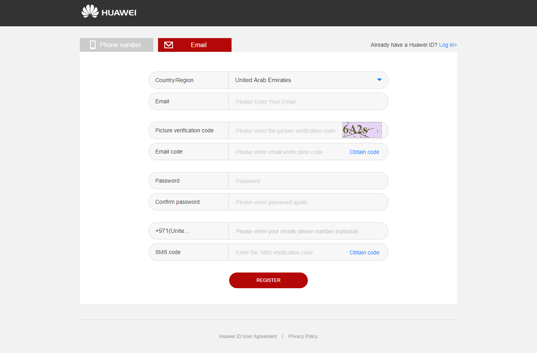Open the Privacy Policy footer link

(303, 337)
